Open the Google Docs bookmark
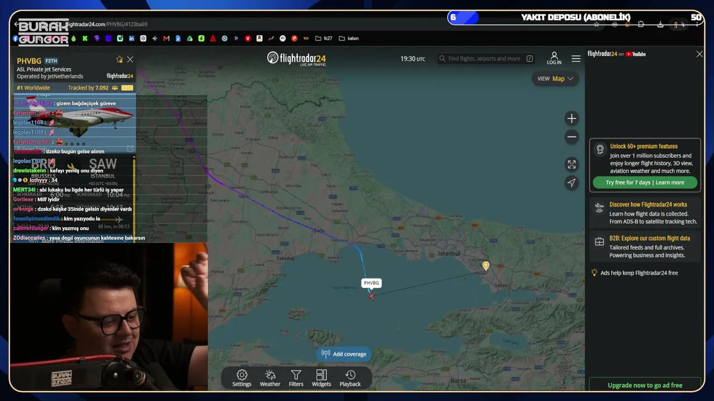The image size is (714, 401). [178, 38]
